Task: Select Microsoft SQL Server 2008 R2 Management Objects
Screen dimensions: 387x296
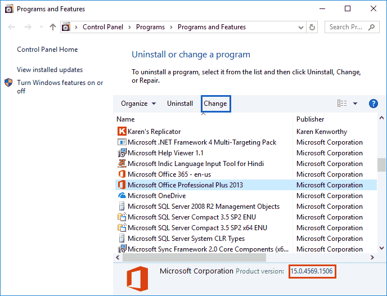Action: [x=204, y=206]
